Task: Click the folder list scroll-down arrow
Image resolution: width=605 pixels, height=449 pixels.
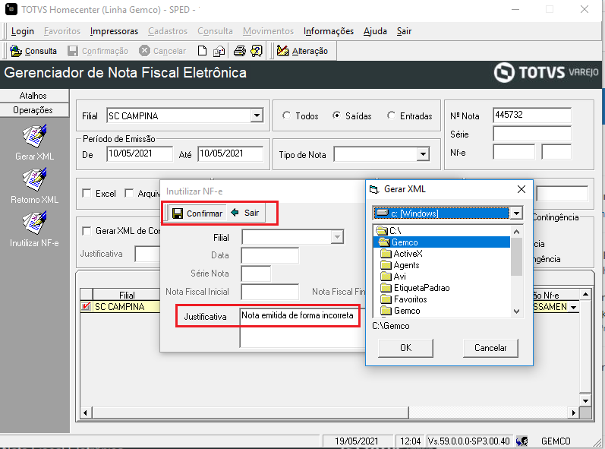Action: click(x=517, y=311)
